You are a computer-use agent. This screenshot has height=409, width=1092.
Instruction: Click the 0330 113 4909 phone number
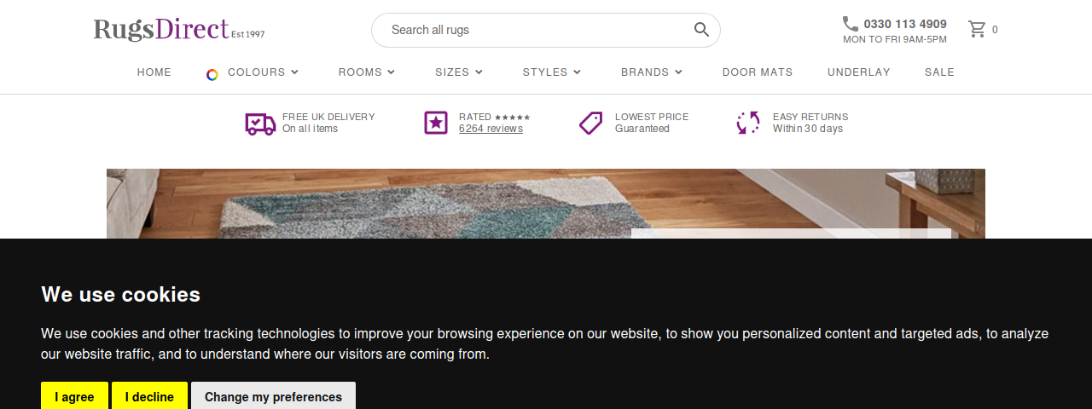(x=905, y=24)
